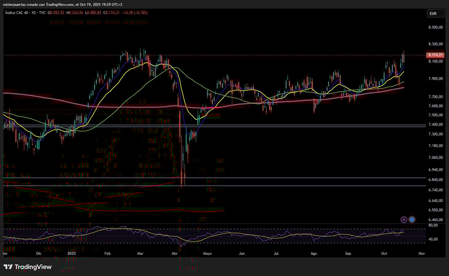Click the Jun label on the time axis
Image resolution: width=449 pixels, height=276 pixels.
point(242,253)
